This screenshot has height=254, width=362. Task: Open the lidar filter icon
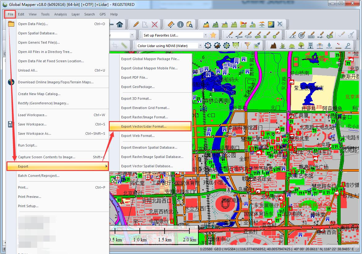pos(248,46)
